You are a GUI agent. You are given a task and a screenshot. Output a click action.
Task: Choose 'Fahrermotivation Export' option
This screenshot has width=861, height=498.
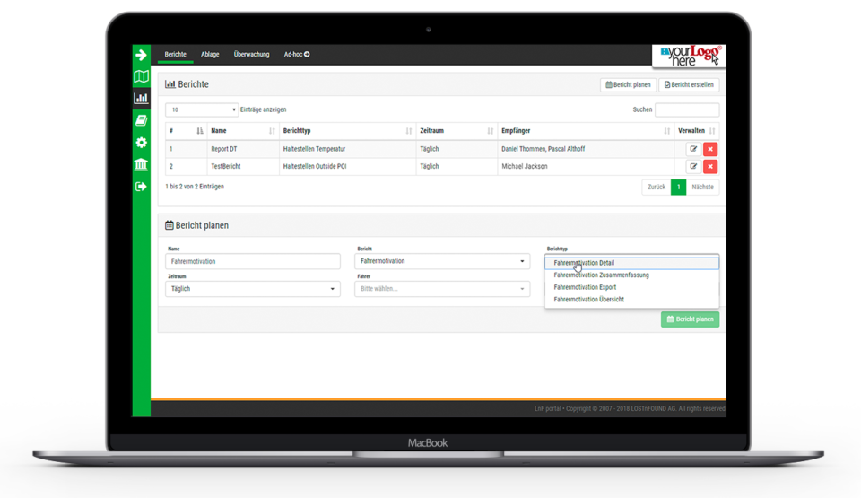coord(585,287)
